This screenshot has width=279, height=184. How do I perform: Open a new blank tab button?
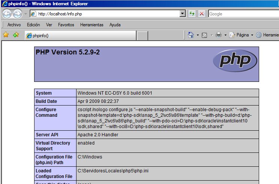point(142,36)
